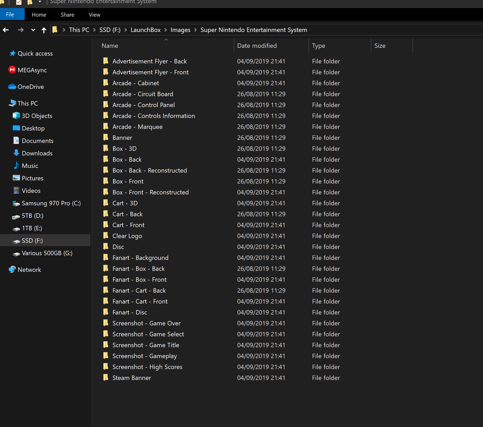Open the Share ribbon tab

click(x=67, y=15)
